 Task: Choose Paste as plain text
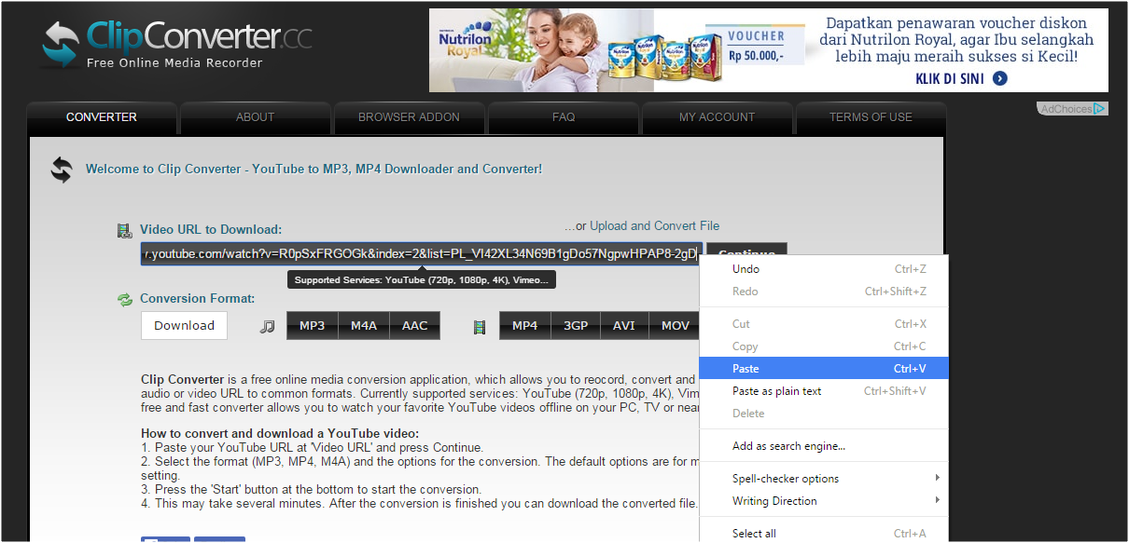(x=824, y=391)
